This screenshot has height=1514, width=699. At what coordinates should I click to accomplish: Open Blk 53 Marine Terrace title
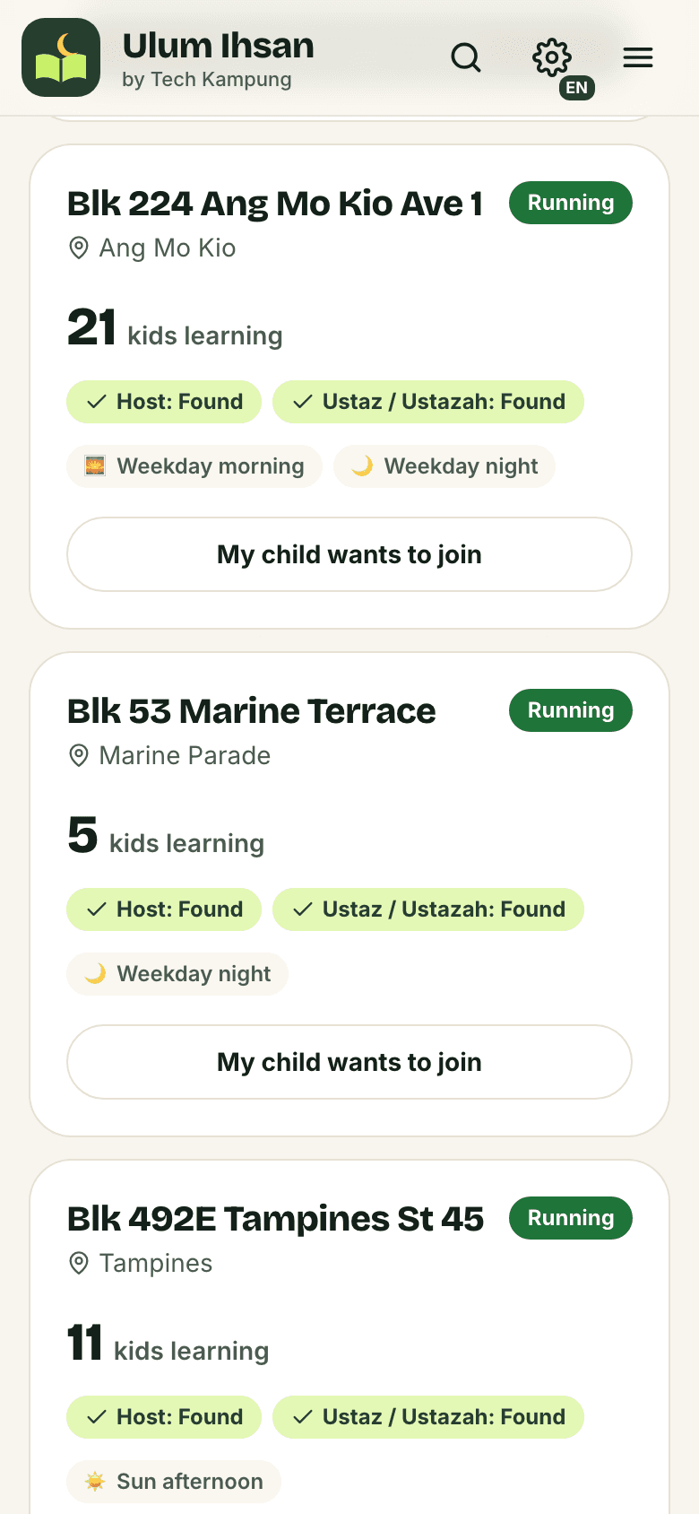tap(252, 711)
